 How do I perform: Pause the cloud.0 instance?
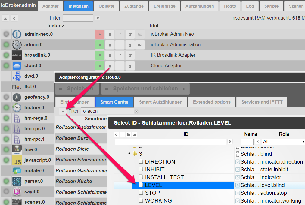100,66
